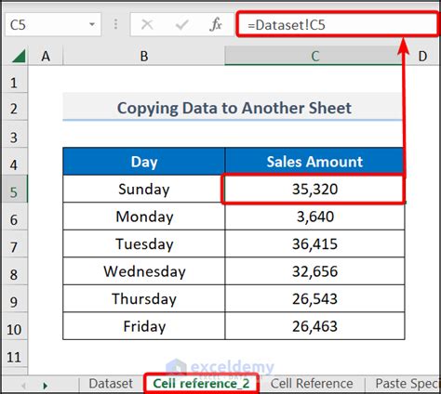This screenshot has width=441, height=394.
Task: Click the next sheet navigation arrow
Action: (46, 386)
